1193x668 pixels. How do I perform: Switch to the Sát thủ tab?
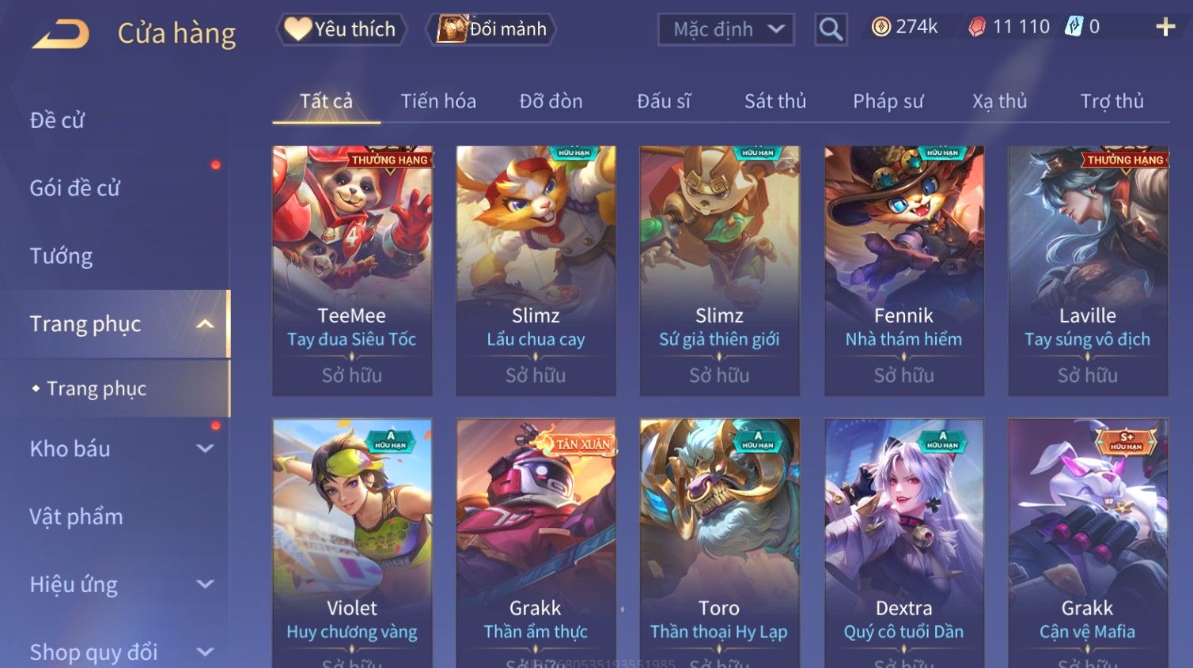[x=775, y=101]
